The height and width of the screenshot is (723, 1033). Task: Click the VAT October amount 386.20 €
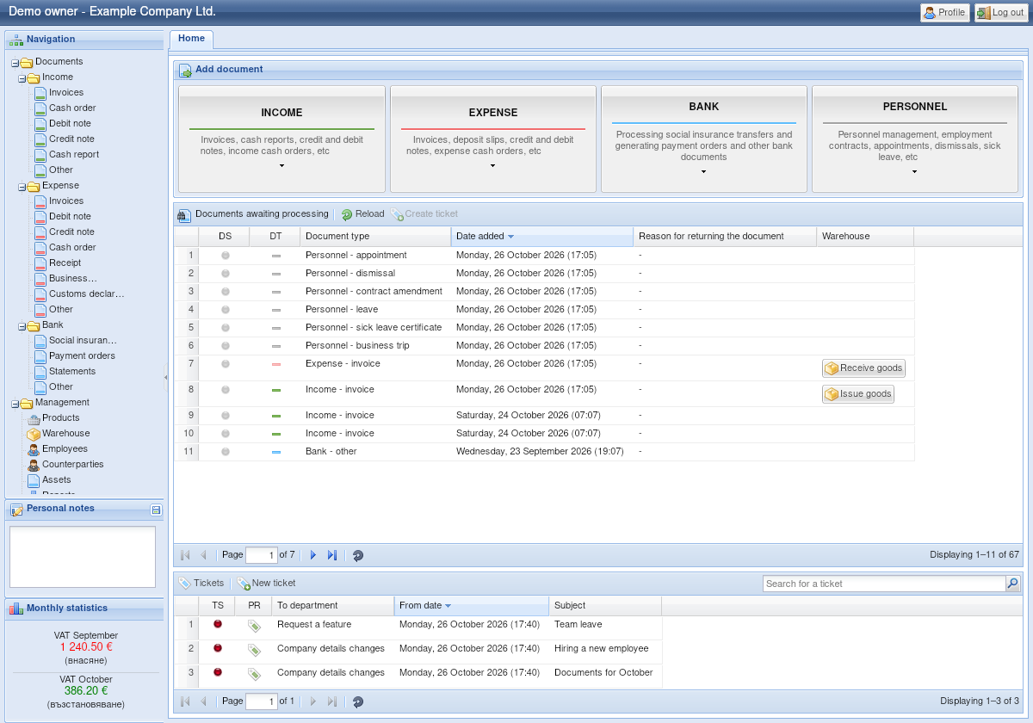pos(86,691)
